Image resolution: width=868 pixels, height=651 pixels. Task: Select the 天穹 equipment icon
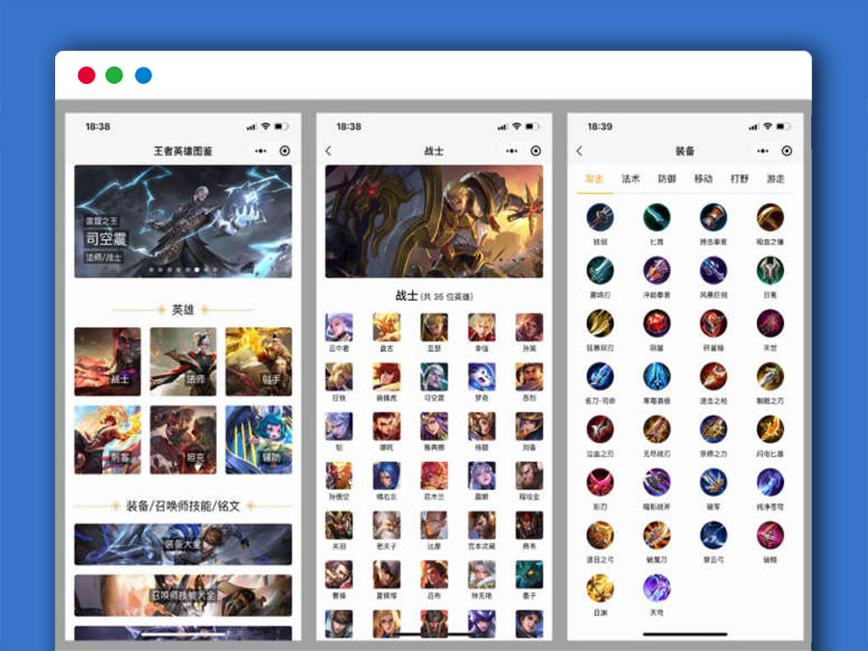(657, 587)
